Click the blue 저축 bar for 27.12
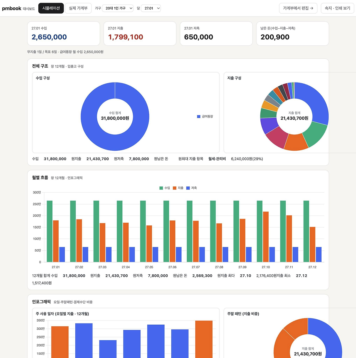 tap(319, 255)
